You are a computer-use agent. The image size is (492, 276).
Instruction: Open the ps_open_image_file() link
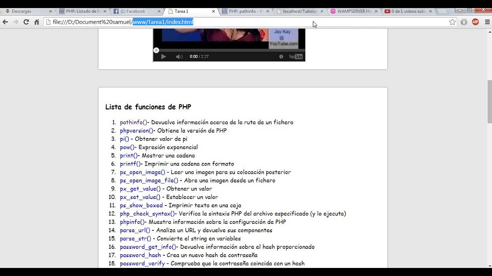click(149, 181)
